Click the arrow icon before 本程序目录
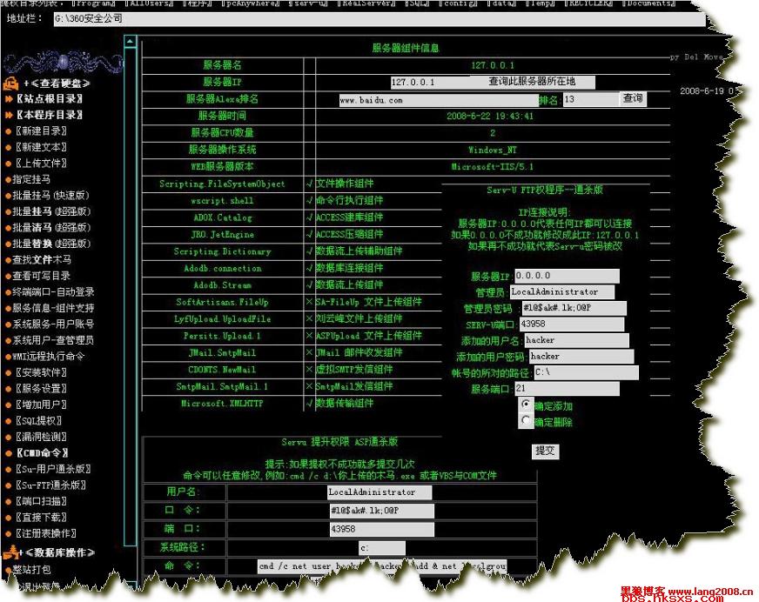Screen dimensions: 759x602 tap(8, 115)
